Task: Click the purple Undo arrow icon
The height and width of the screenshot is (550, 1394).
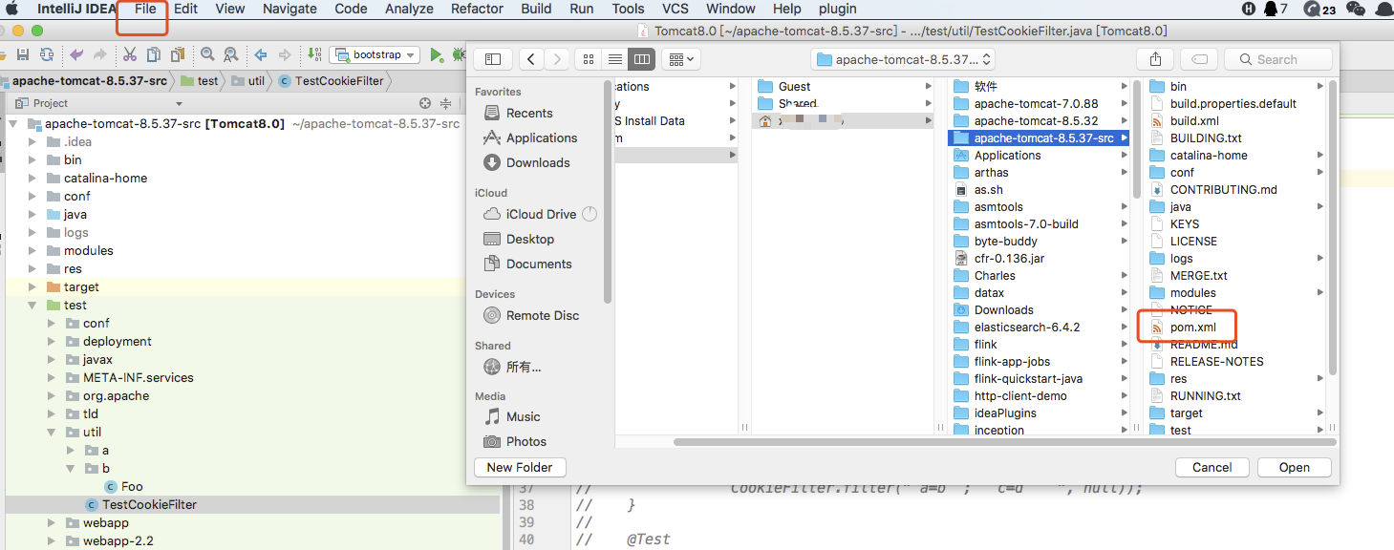Action: 76,55
